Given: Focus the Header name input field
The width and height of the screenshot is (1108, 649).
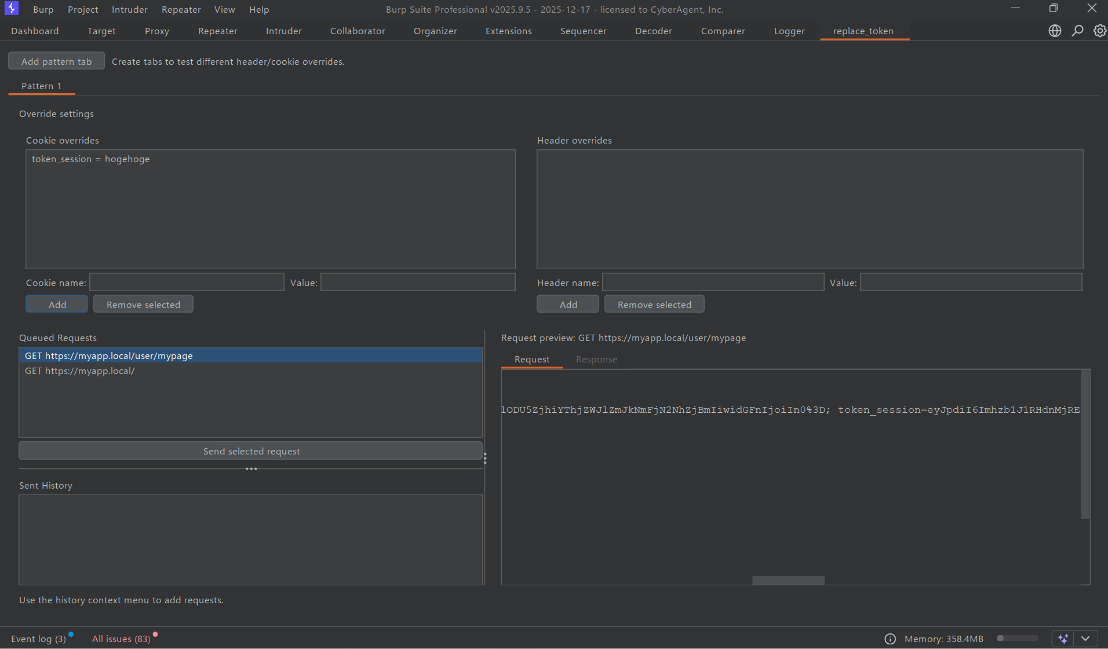Looking at the screenshot, I should [x=713, y=282].
